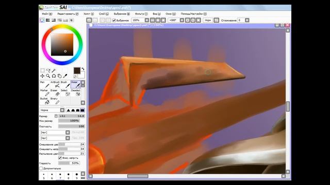Choose the Select brush tool
330x185 pixels.
tap(65, 92)
